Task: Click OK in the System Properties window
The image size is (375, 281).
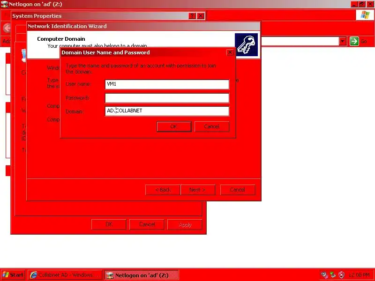Action: click(109, 224)
